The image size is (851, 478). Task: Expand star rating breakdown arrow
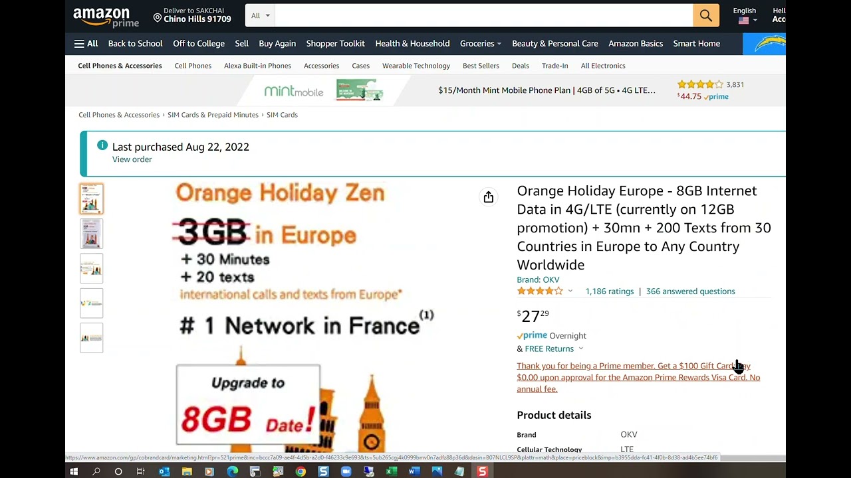click(570, 291)
